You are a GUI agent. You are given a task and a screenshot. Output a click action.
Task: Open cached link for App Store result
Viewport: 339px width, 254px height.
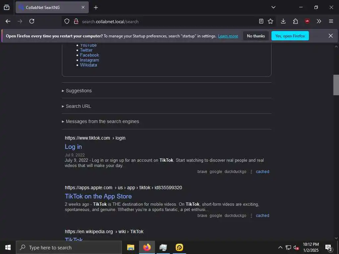click(263, 216)
